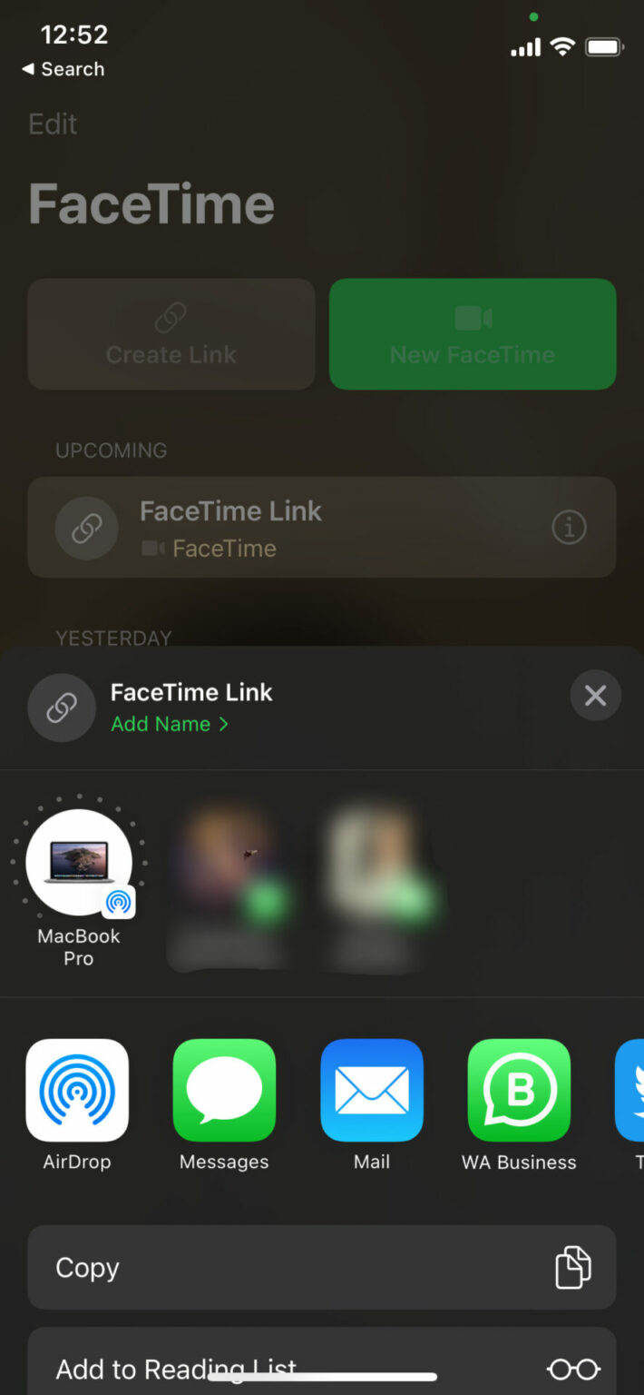
Task: Tap the FaceTime Link chain icon
Action: 62,707
